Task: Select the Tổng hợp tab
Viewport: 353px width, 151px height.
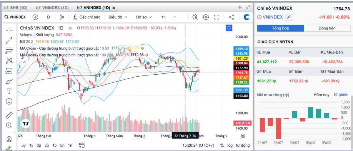Action: click(x=280, y=28)
